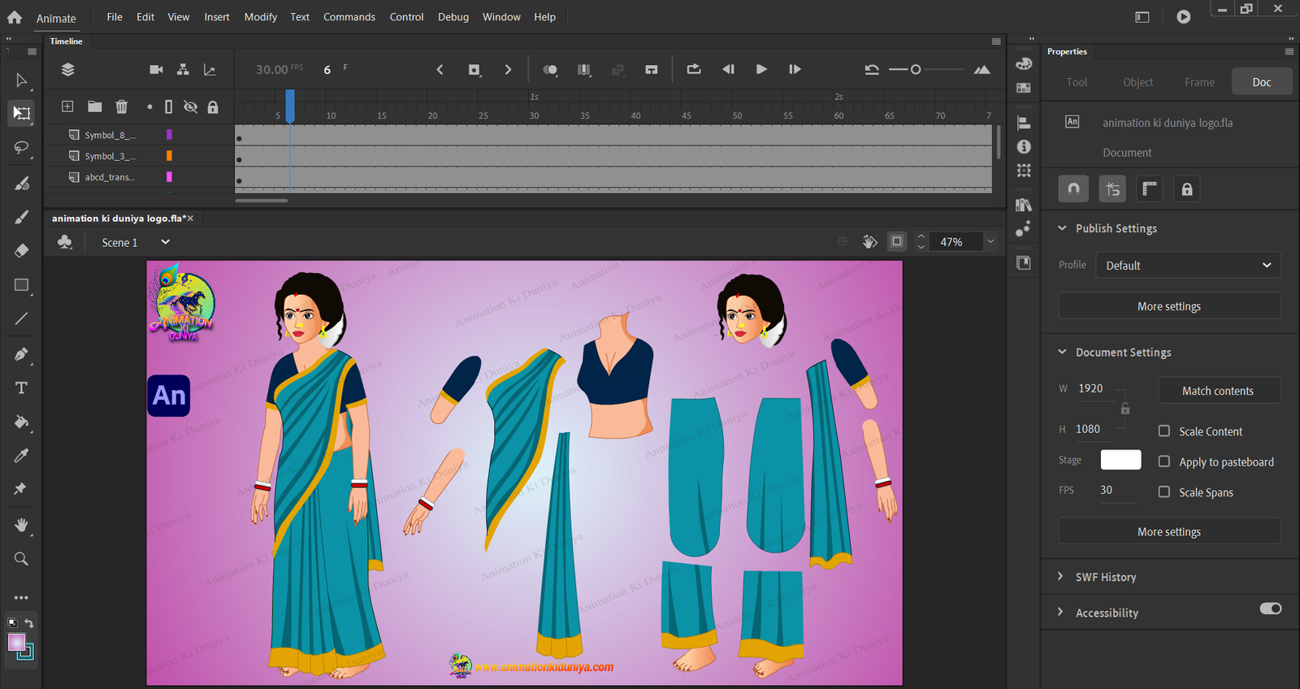Open the Window menu
Screen dimensions: 1300x689
point(501,17)
